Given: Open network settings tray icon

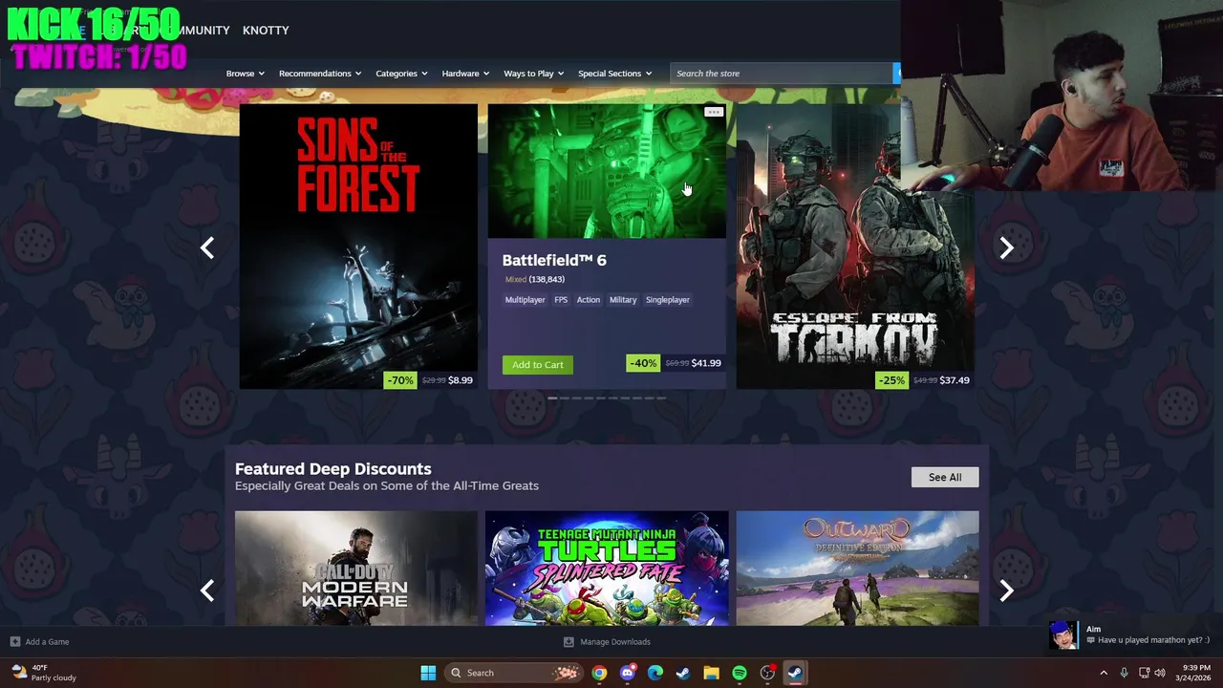Looking at the screenshot, I should (1145, 673).
